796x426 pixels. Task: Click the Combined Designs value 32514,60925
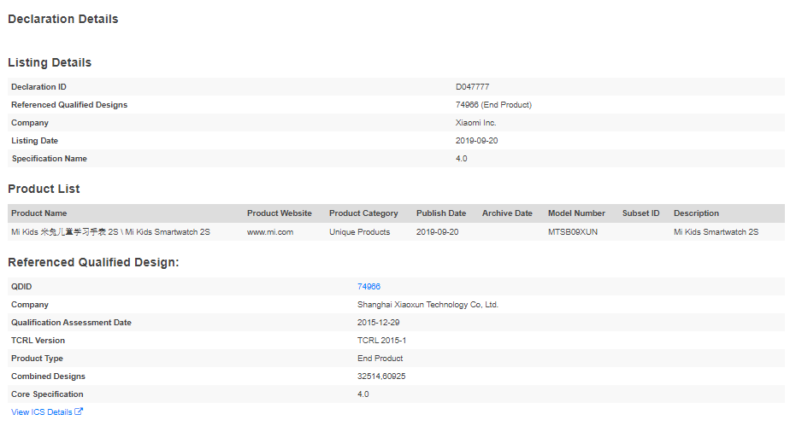point(381,376)
